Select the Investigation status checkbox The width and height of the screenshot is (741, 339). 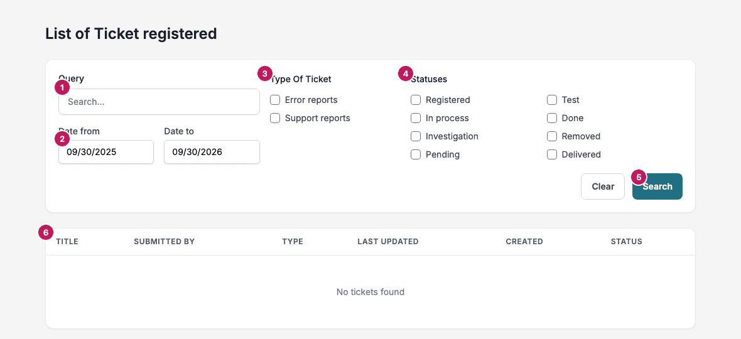(416, 136)
